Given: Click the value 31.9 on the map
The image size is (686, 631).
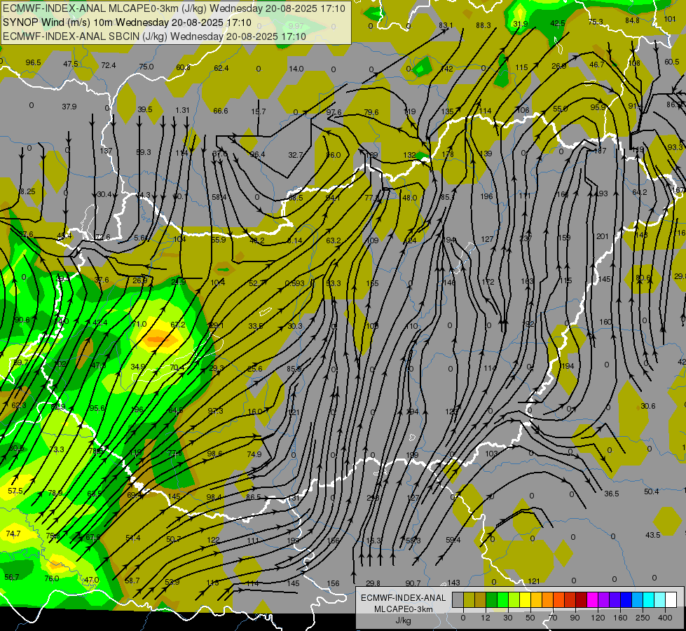Looking at the screenshot, I should coord(520,24).
